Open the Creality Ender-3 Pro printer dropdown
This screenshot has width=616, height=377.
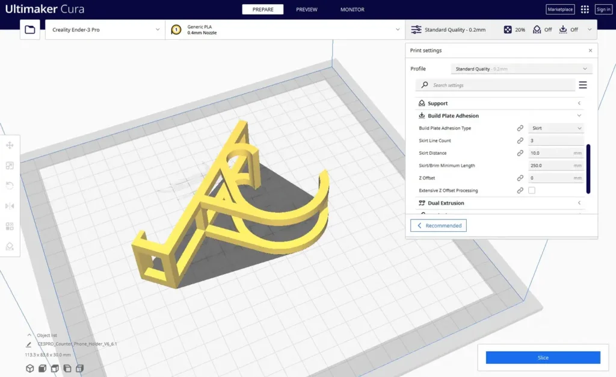click(x=105, y=30)
